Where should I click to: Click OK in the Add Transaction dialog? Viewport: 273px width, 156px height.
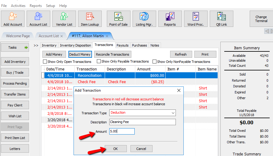[x=116, y=149]
